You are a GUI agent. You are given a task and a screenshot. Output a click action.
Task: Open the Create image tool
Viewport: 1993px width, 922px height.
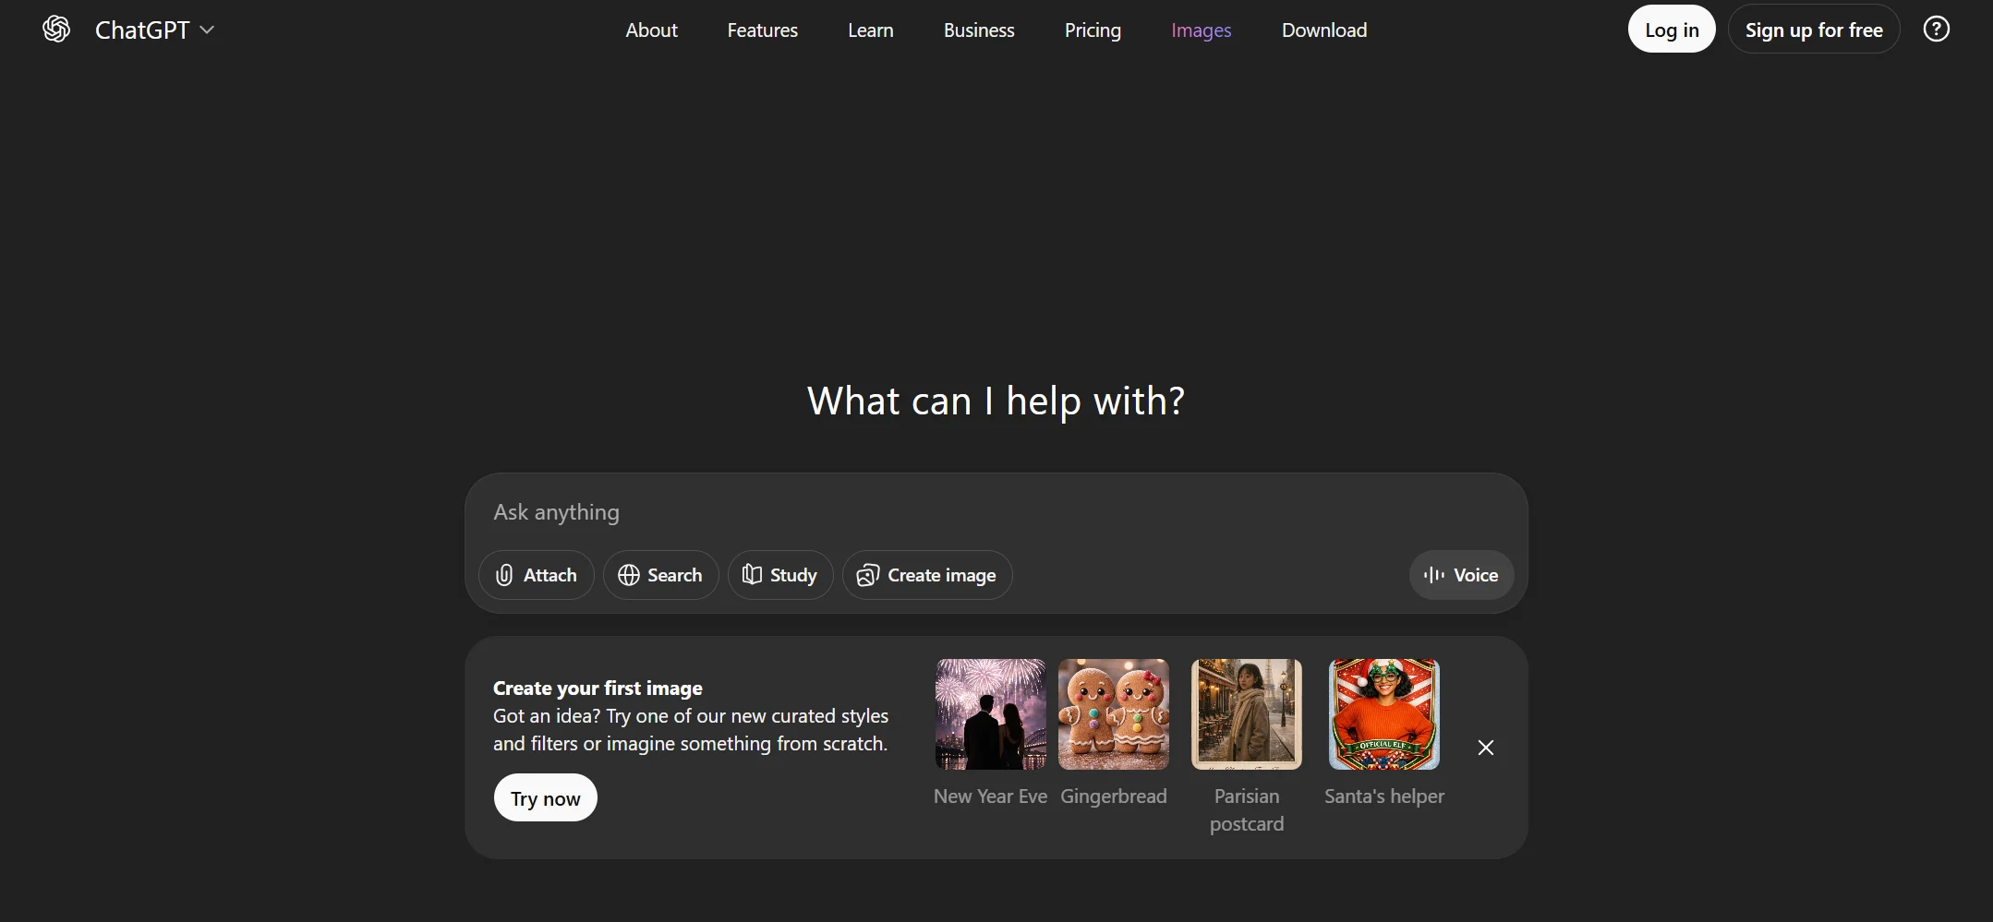point(926,574)
